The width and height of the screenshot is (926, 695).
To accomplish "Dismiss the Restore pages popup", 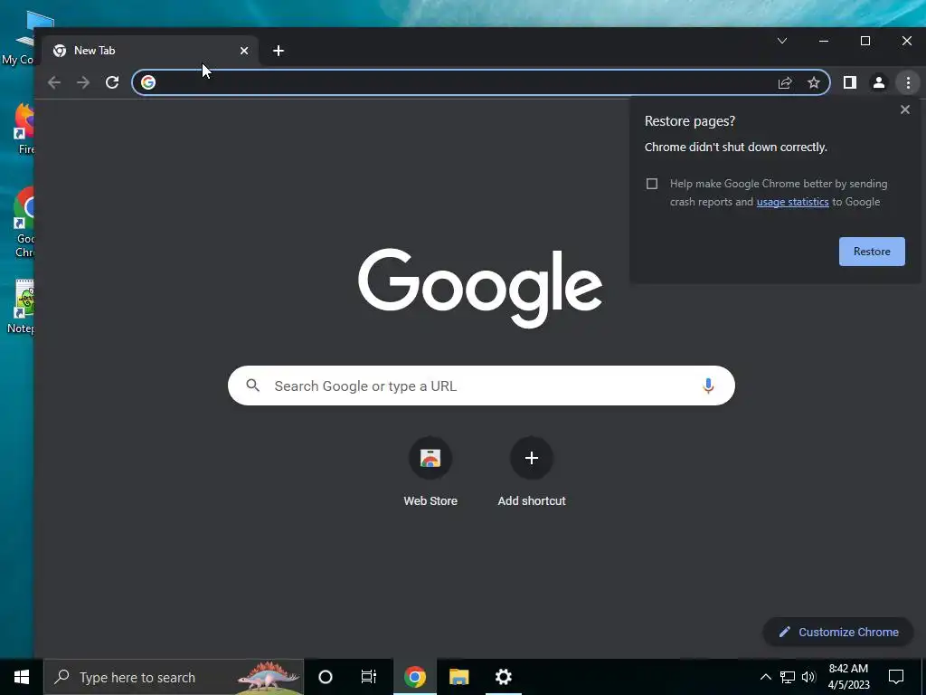I will (x=904, y=109).
